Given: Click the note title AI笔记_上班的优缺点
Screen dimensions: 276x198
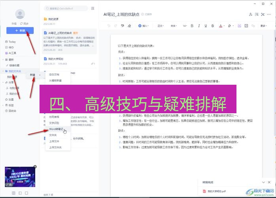Looking at the screenshot, I should [x=121, y=14].
